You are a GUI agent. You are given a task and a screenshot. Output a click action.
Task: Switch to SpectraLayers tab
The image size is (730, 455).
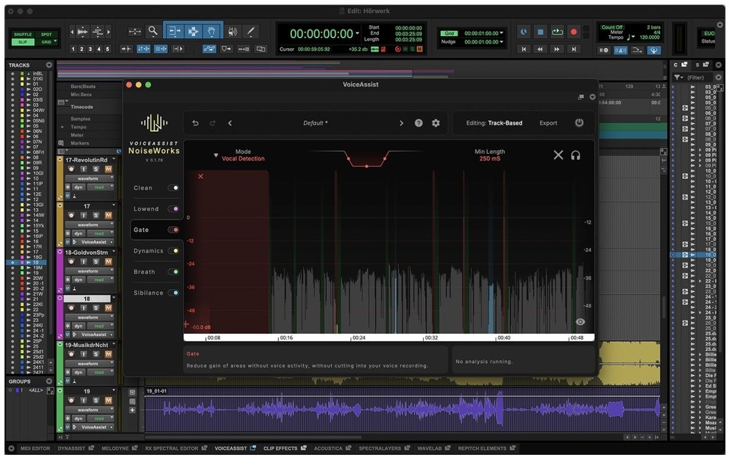tap(380, 448)
